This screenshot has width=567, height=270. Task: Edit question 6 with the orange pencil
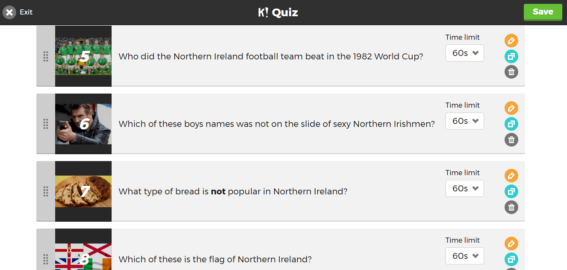[x=511, y=108]
